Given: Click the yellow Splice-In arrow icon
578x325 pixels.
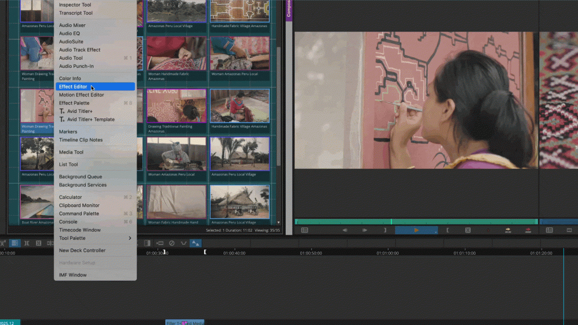Looking at the screenshot, I should coord(508,230).
